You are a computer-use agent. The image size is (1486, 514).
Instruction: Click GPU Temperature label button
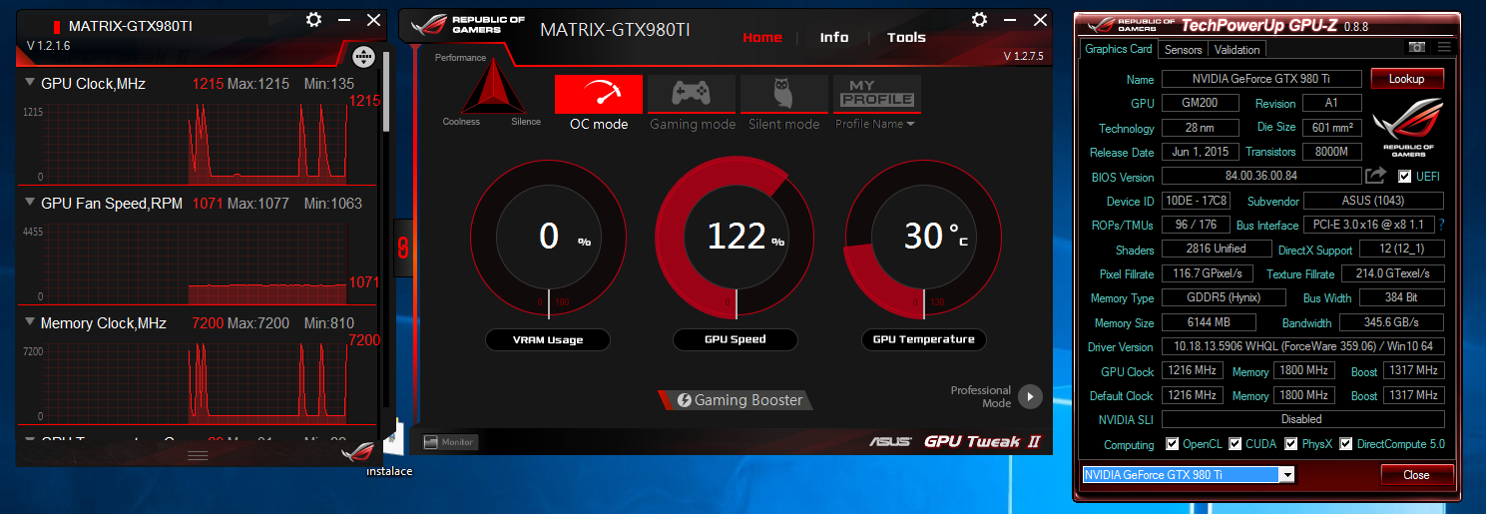click(x=923, y=339)
